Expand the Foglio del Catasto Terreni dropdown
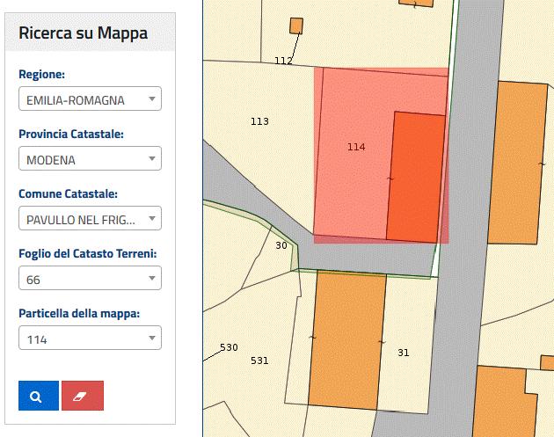Screen dimensions: 554x437 tap(89, 279)
